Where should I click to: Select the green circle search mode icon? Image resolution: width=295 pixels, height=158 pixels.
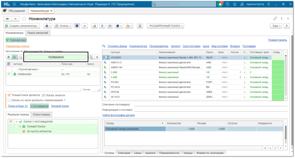(8, 57)
